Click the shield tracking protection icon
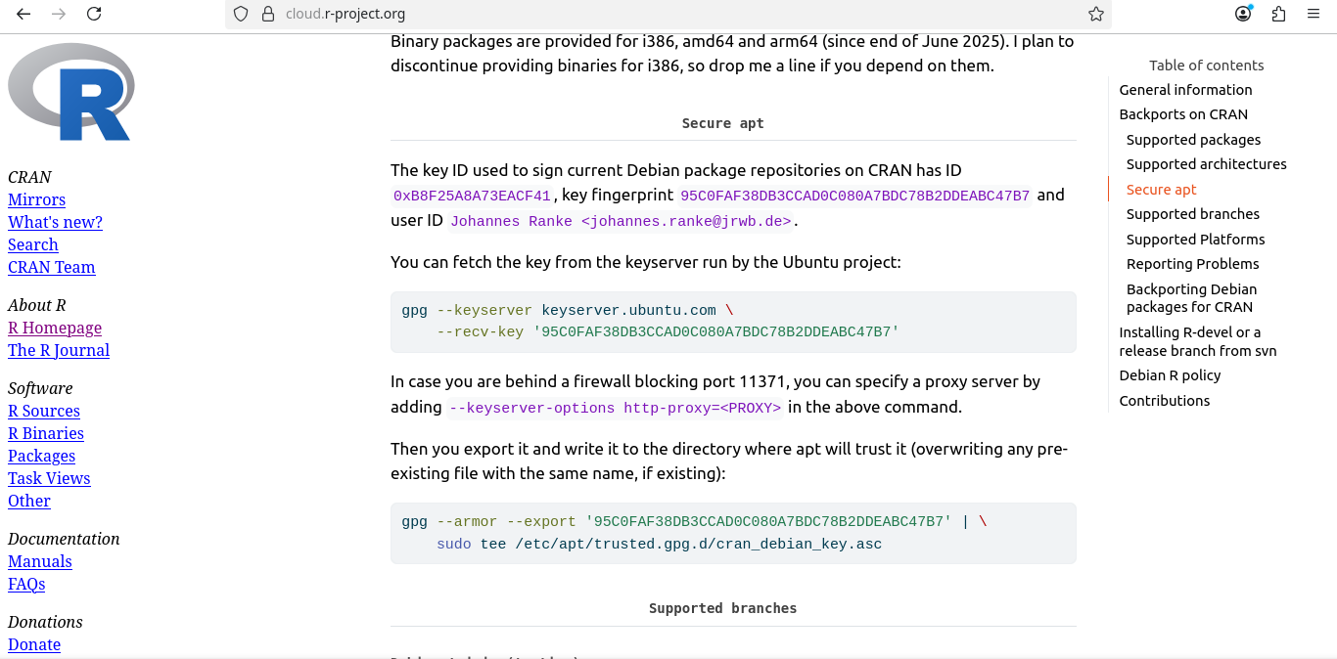This screenshot has height=659, width=1337. [241, 14]
